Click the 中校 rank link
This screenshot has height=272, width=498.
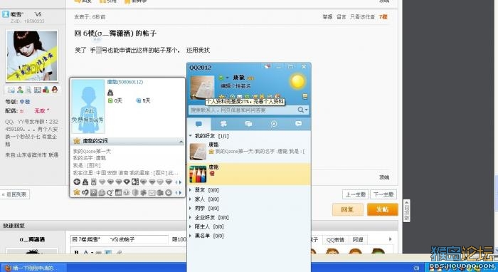[x=25, y=102]
